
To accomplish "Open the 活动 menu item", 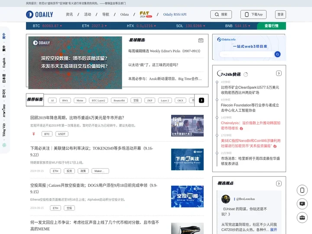I will [88, 14].
